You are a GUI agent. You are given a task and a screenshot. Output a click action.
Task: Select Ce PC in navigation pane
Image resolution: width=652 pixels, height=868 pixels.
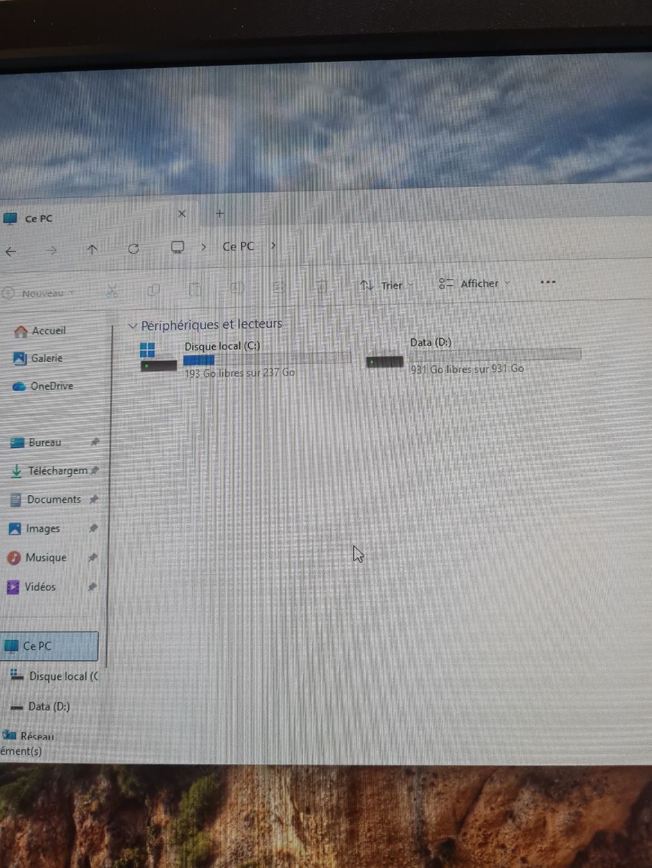[49, 646]
